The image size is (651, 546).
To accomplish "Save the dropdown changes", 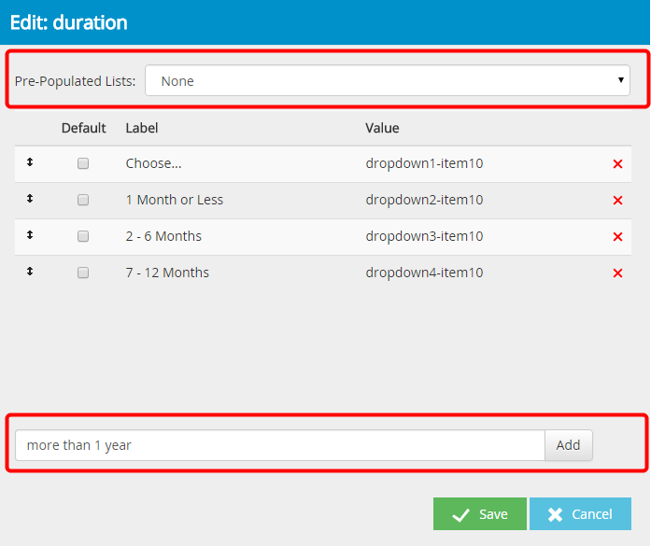I will [480, 514].
